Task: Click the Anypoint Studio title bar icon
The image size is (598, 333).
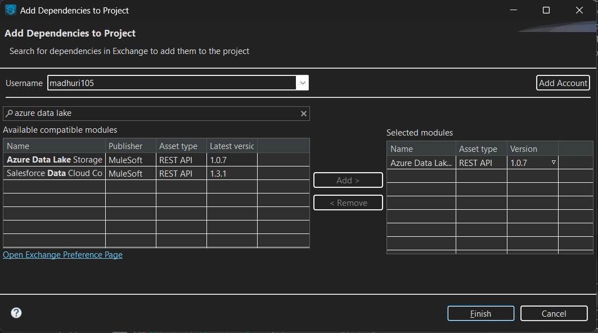Action: pyautogui.click(x=10, y=10)
